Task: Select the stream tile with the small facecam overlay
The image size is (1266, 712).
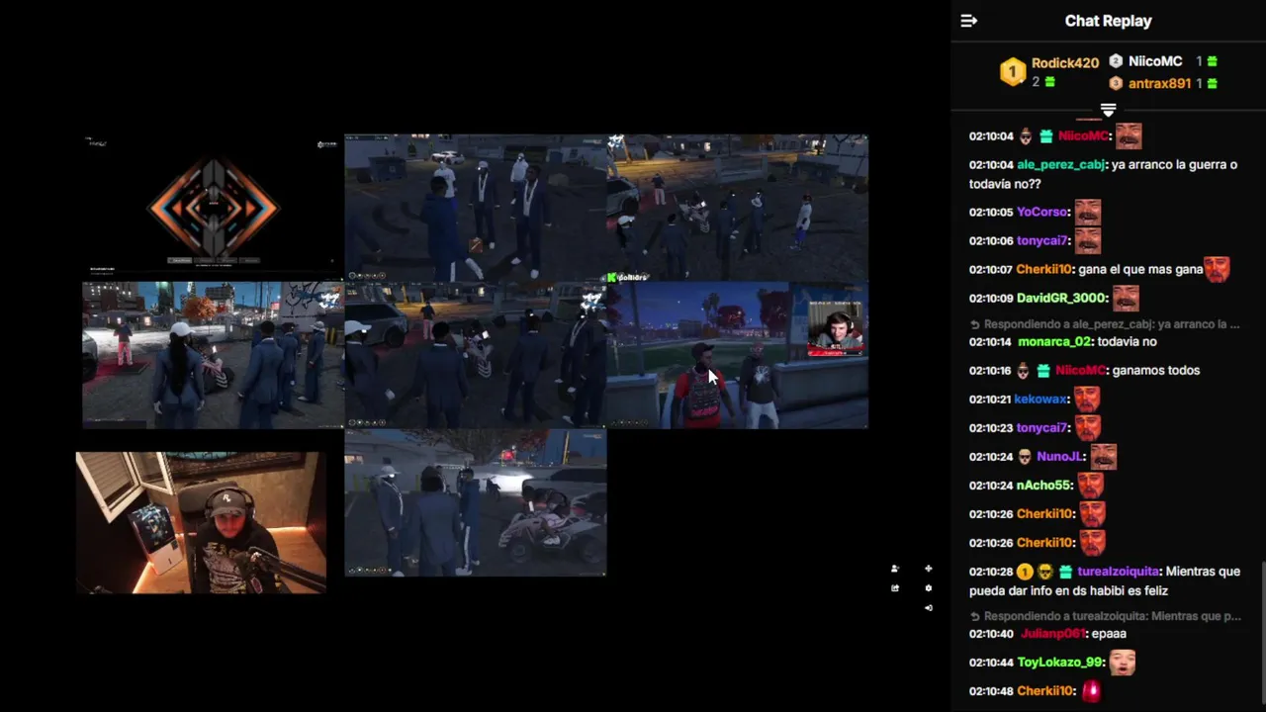Action: [738, 355]
